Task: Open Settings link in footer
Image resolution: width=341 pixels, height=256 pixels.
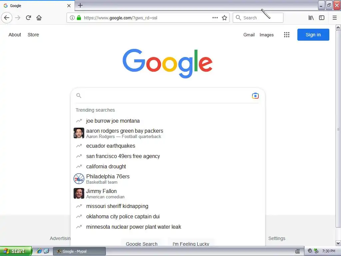Action: pos(277,238)
